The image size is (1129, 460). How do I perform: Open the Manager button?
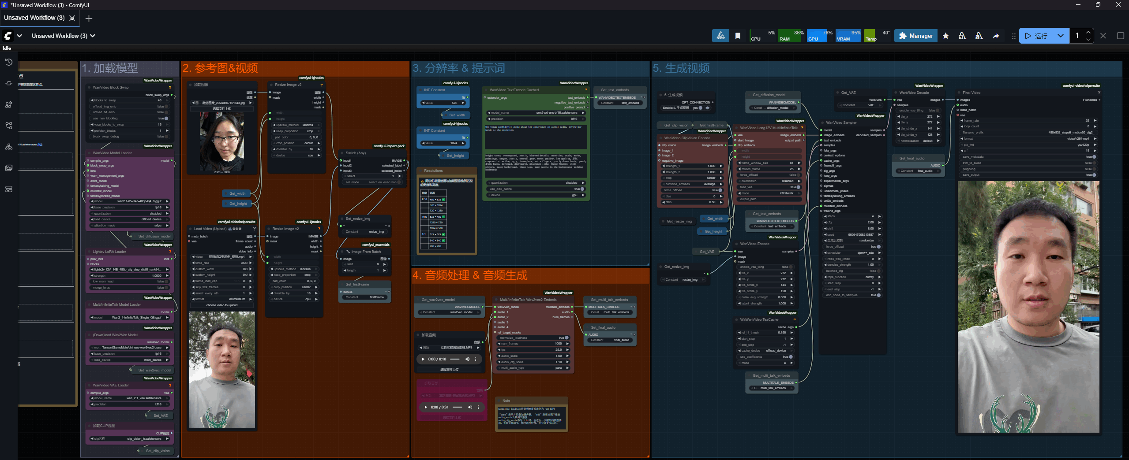(x=915, y=36)
